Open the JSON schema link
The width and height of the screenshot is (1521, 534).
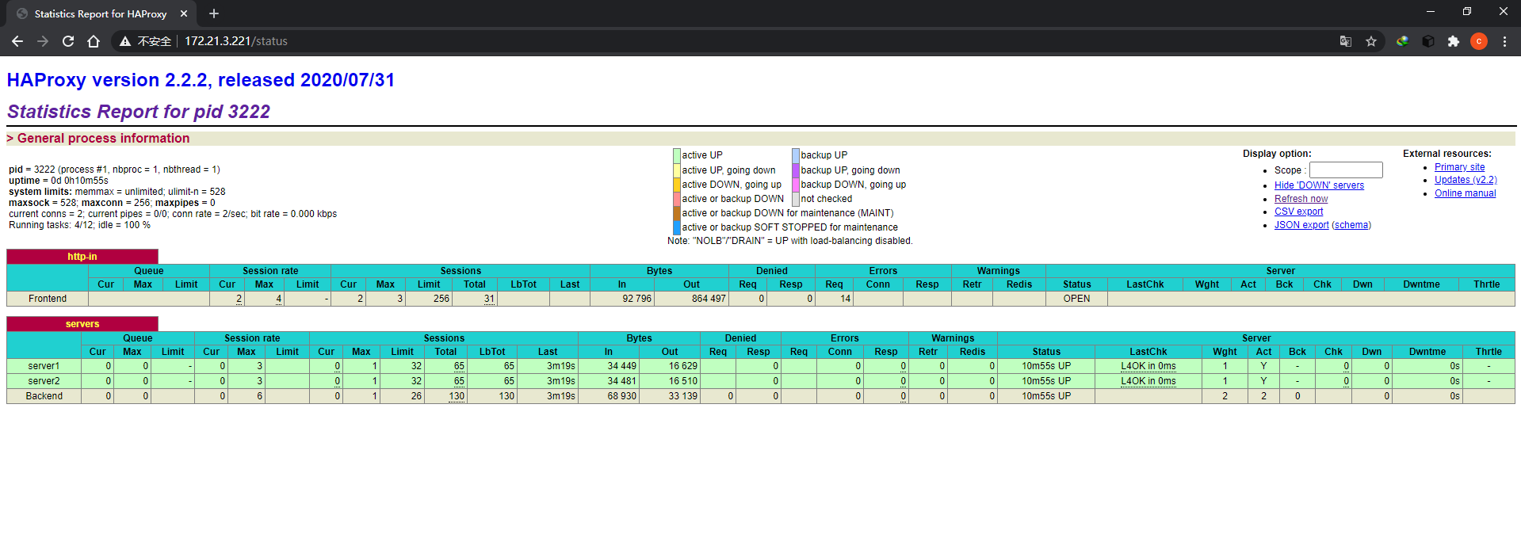point(1351,225)
